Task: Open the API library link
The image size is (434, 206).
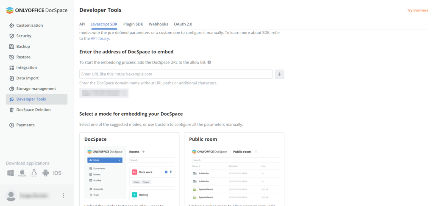Action: tap(100, 39)
